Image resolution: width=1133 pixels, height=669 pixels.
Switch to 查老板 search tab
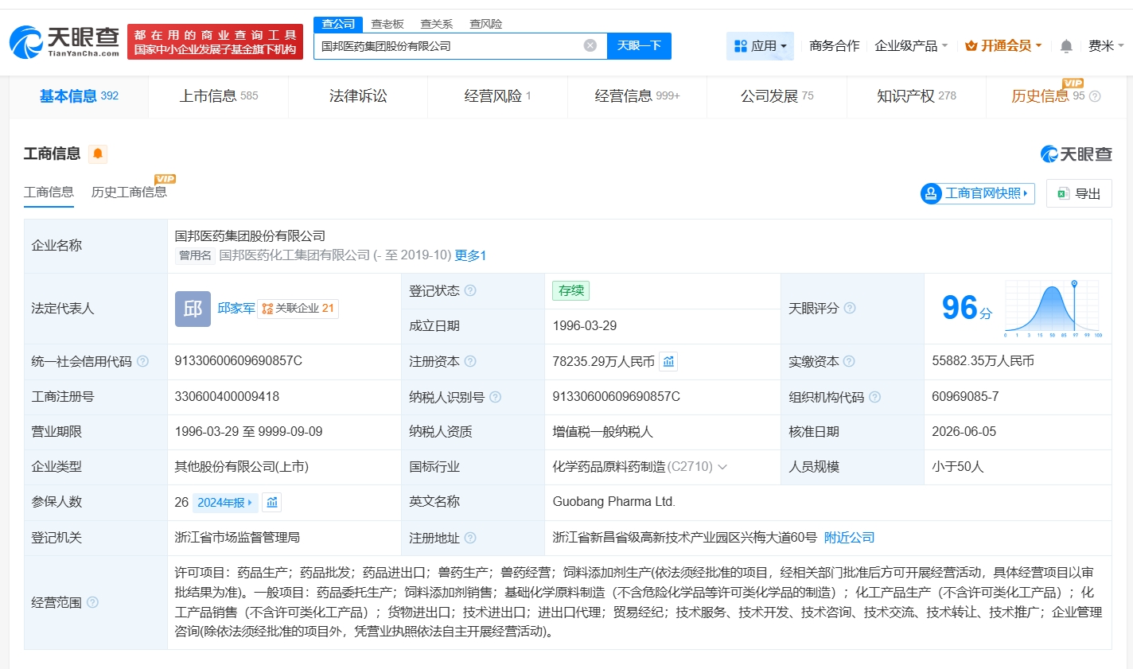pos(387,24)
